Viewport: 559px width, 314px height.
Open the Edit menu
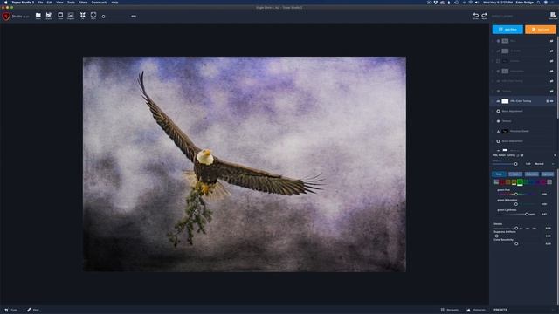point(50,3)
